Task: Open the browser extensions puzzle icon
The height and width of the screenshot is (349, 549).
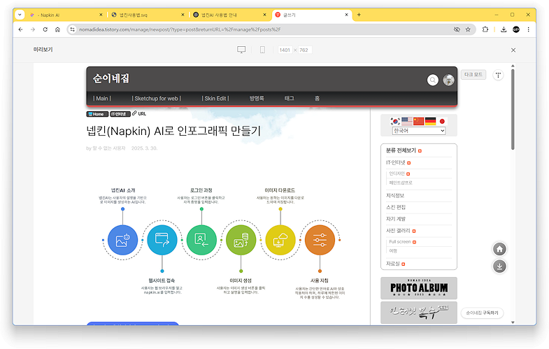Action: [485, 29]
